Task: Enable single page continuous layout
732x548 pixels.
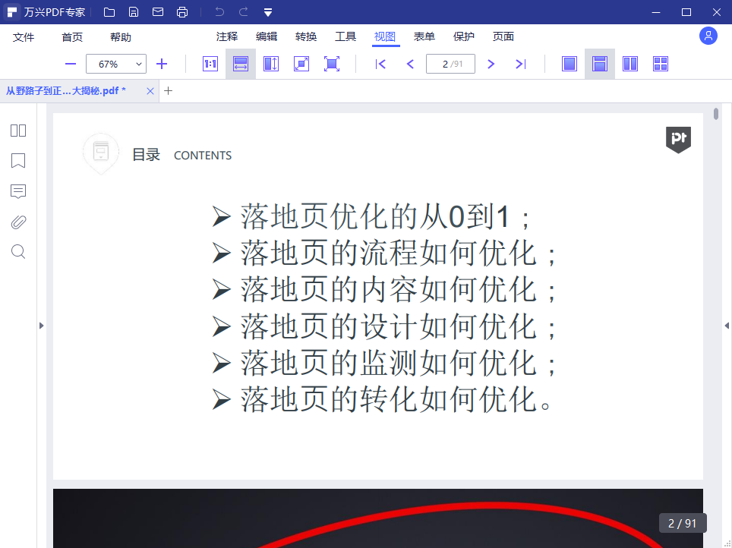Action: coord(600,65)
